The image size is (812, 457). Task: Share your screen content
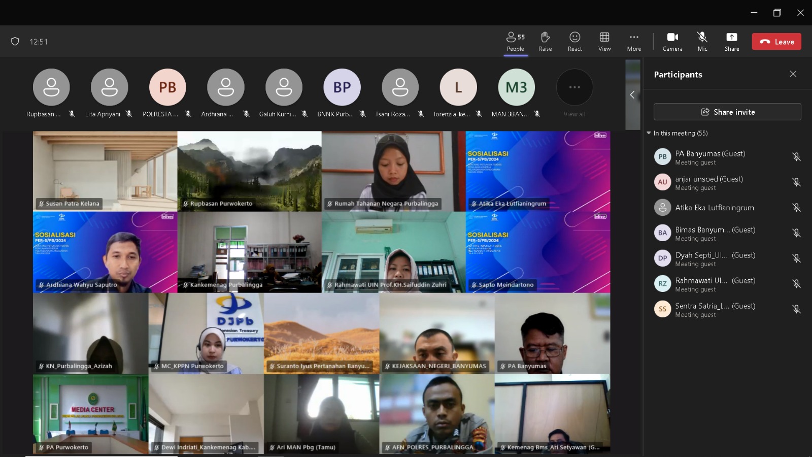click(x=731, y=42)
